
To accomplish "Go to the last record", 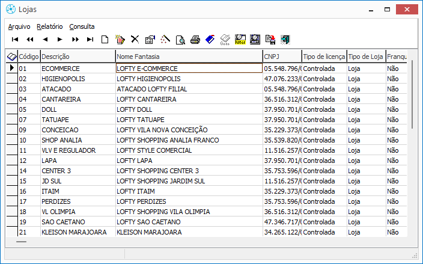I will pyautogui.click(x=90, y=40).
